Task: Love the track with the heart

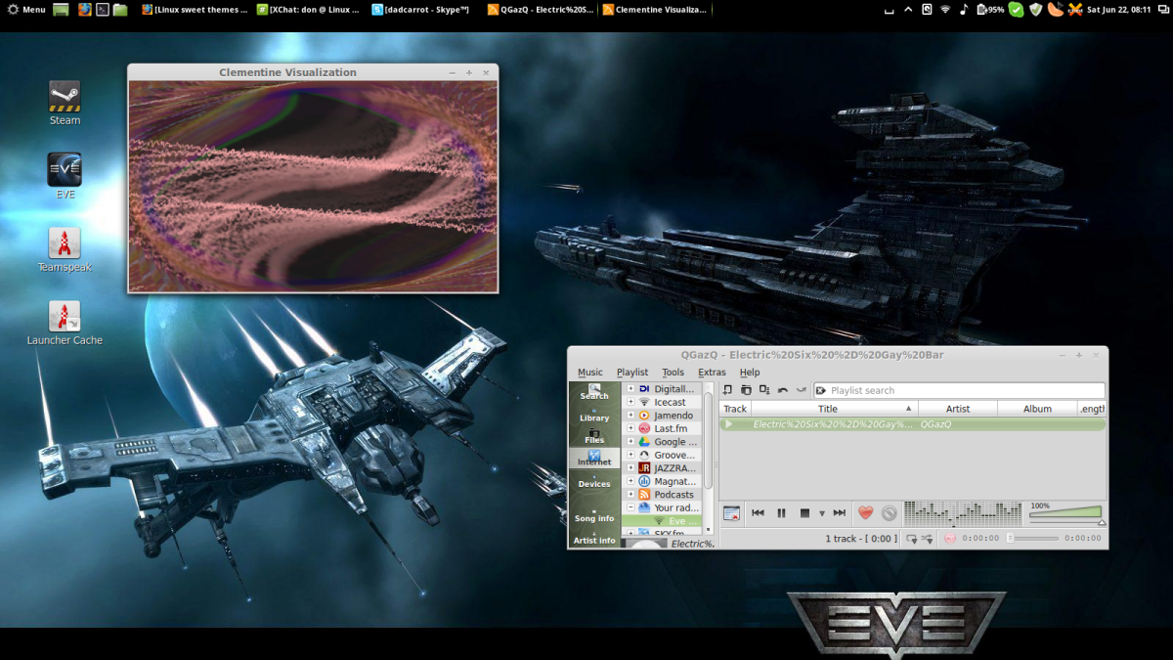Action: pyautogui.click(x=865, y=512)
